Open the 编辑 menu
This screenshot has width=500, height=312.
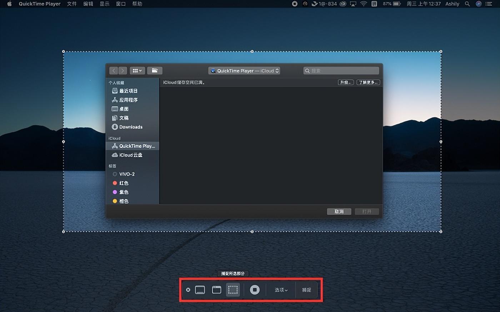point(88,4)
